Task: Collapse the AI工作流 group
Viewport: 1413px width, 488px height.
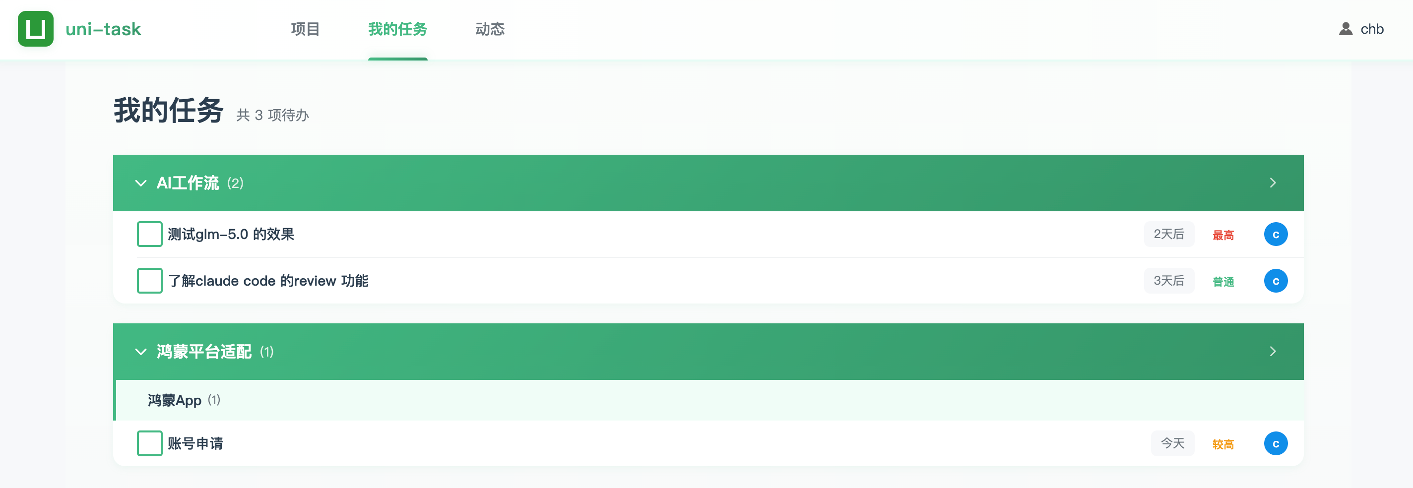Action: [x=141, y=183]
